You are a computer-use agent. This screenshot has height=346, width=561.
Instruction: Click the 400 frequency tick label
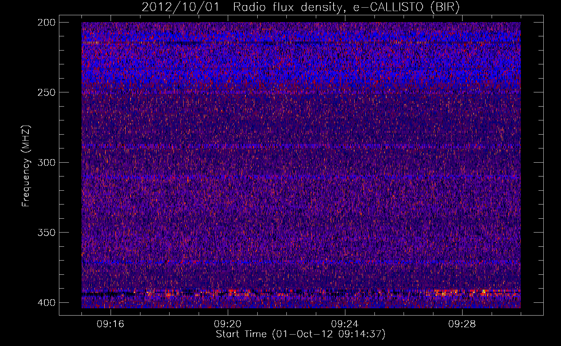click(x=46, y=303)
